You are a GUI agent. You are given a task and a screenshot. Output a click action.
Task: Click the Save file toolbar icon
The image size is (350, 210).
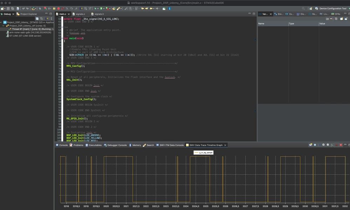[x=8, y=8]
